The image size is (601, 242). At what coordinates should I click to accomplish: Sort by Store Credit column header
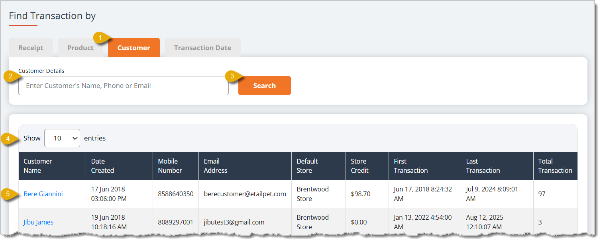coord(367,166)
